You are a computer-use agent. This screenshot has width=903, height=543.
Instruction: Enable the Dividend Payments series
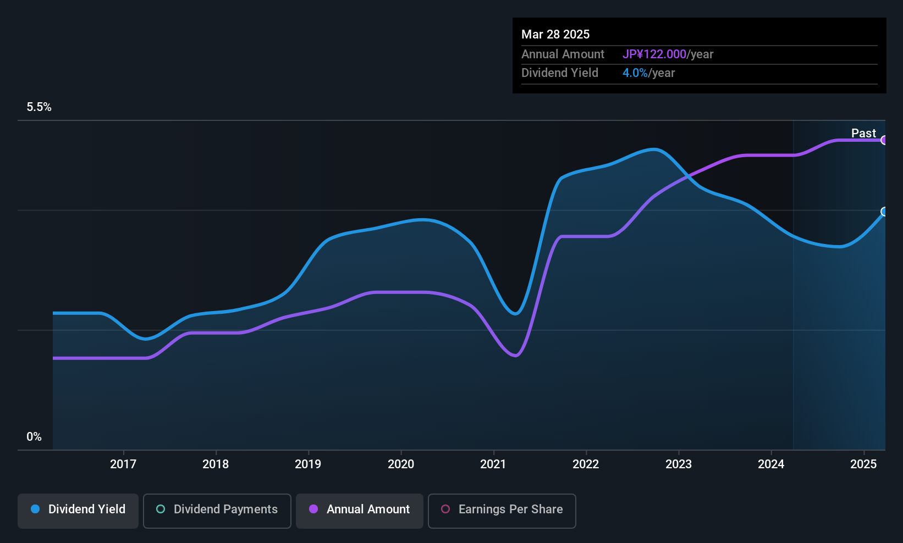217,511
